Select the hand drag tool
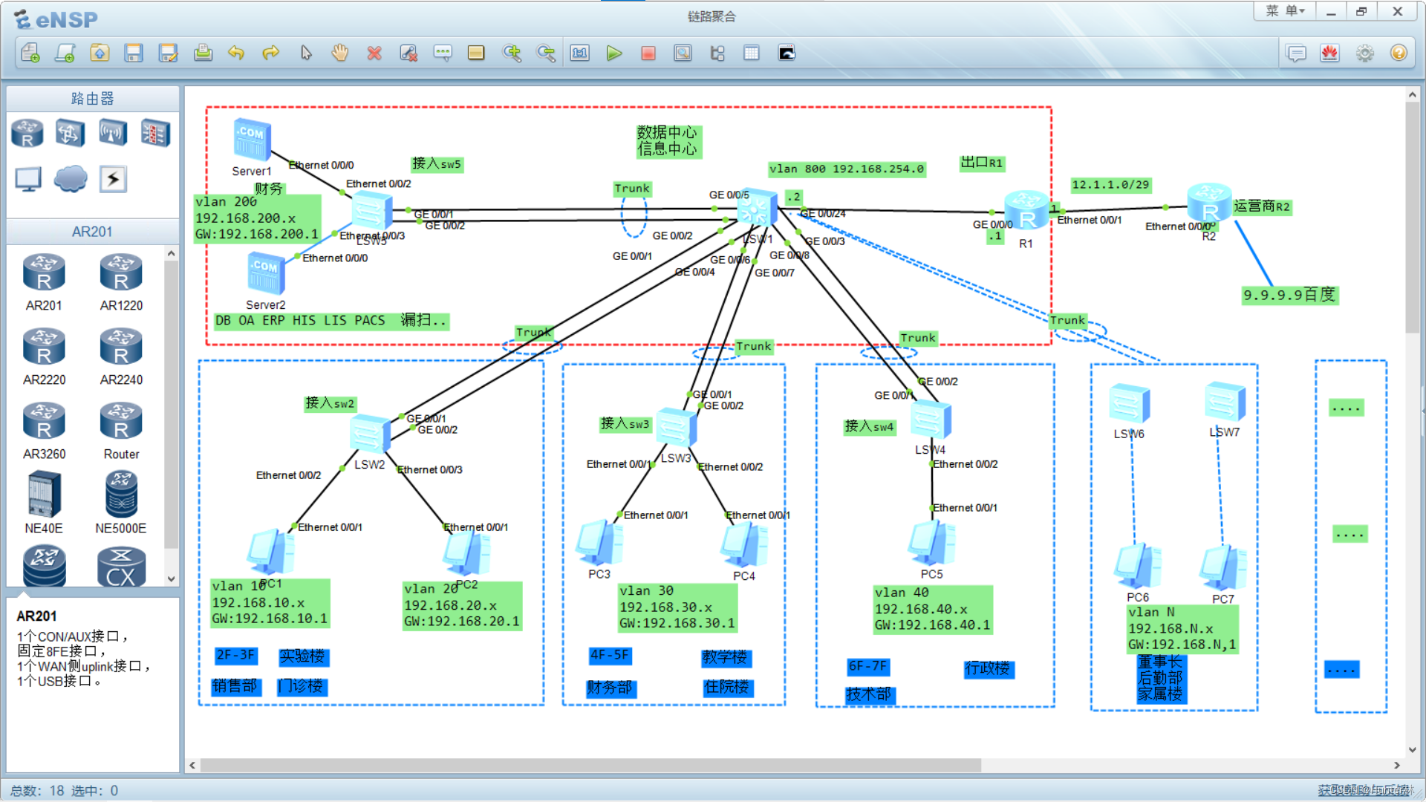 339,53
